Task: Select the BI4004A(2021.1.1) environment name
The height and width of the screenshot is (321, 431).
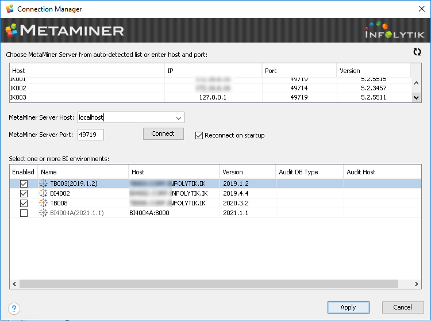Action: (x=77, y=213)
